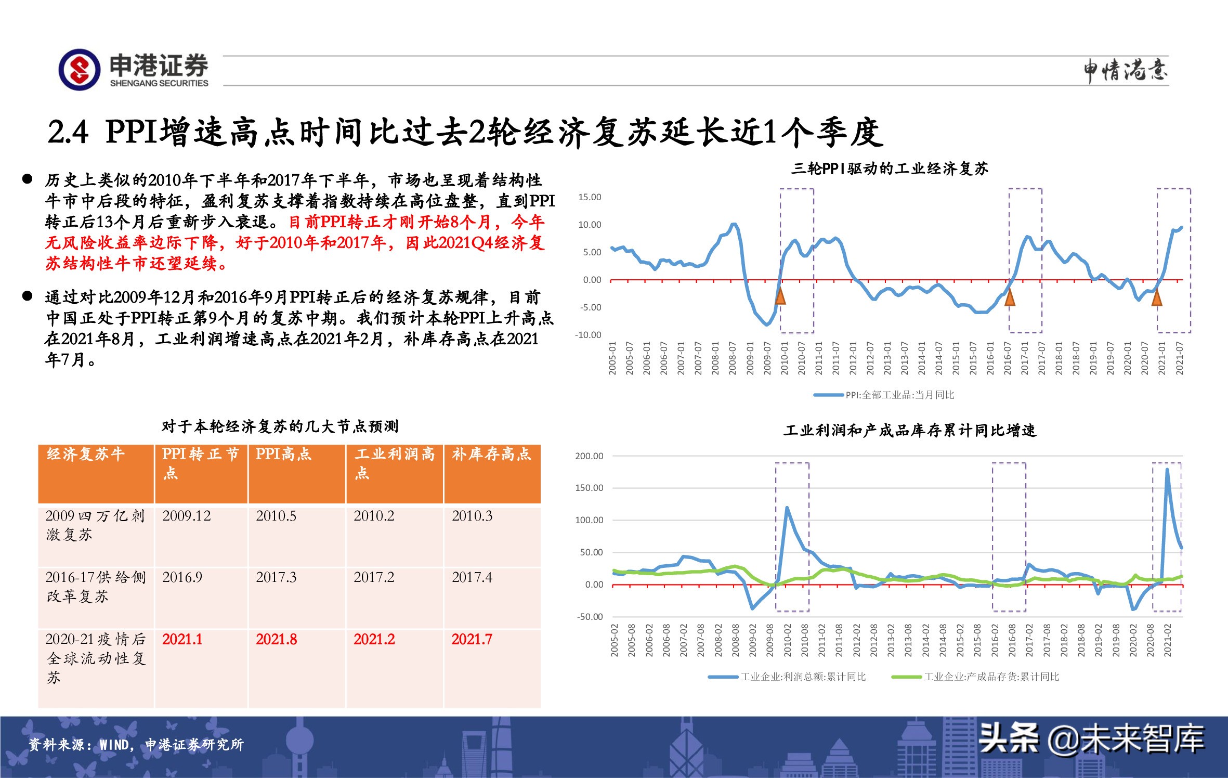Click the blue industrial profit legend line swatch
Image resolution: width=1228 pixels, height=778 pixels.
[723, 677]
